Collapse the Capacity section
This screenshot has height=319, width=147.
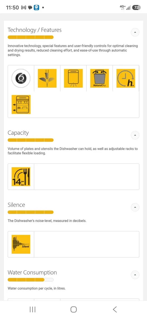coord(135,135)
